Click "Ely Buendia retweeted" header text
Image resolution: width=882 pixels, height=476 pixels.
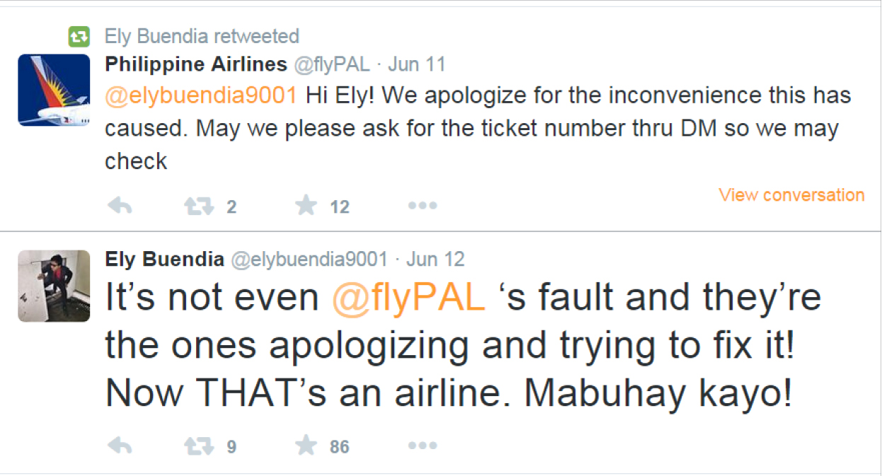202,35
